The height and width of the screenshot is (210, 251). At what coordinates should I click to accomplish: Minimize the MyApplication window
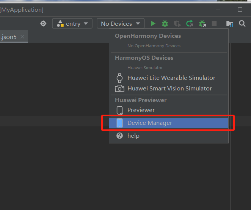tap(218, 9)
